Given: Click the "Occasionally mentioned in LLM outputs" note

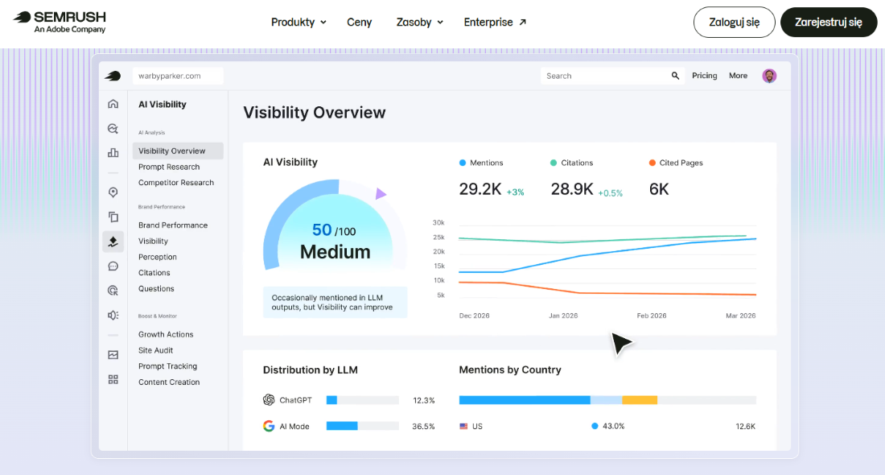Looking at the screenshot, I should (x=335, y=302).
